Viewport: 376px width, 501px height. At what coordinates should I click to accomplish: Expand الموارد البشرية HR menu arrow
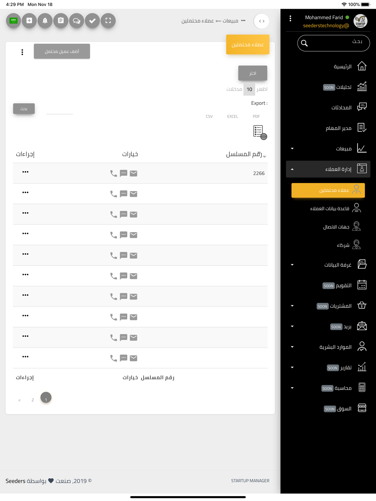point(292,347)
